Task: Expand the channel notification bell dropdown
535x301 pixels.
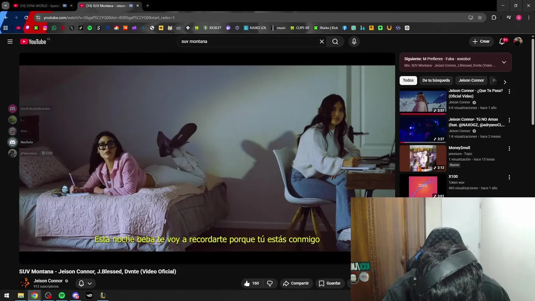Action: tap(85, 283)
